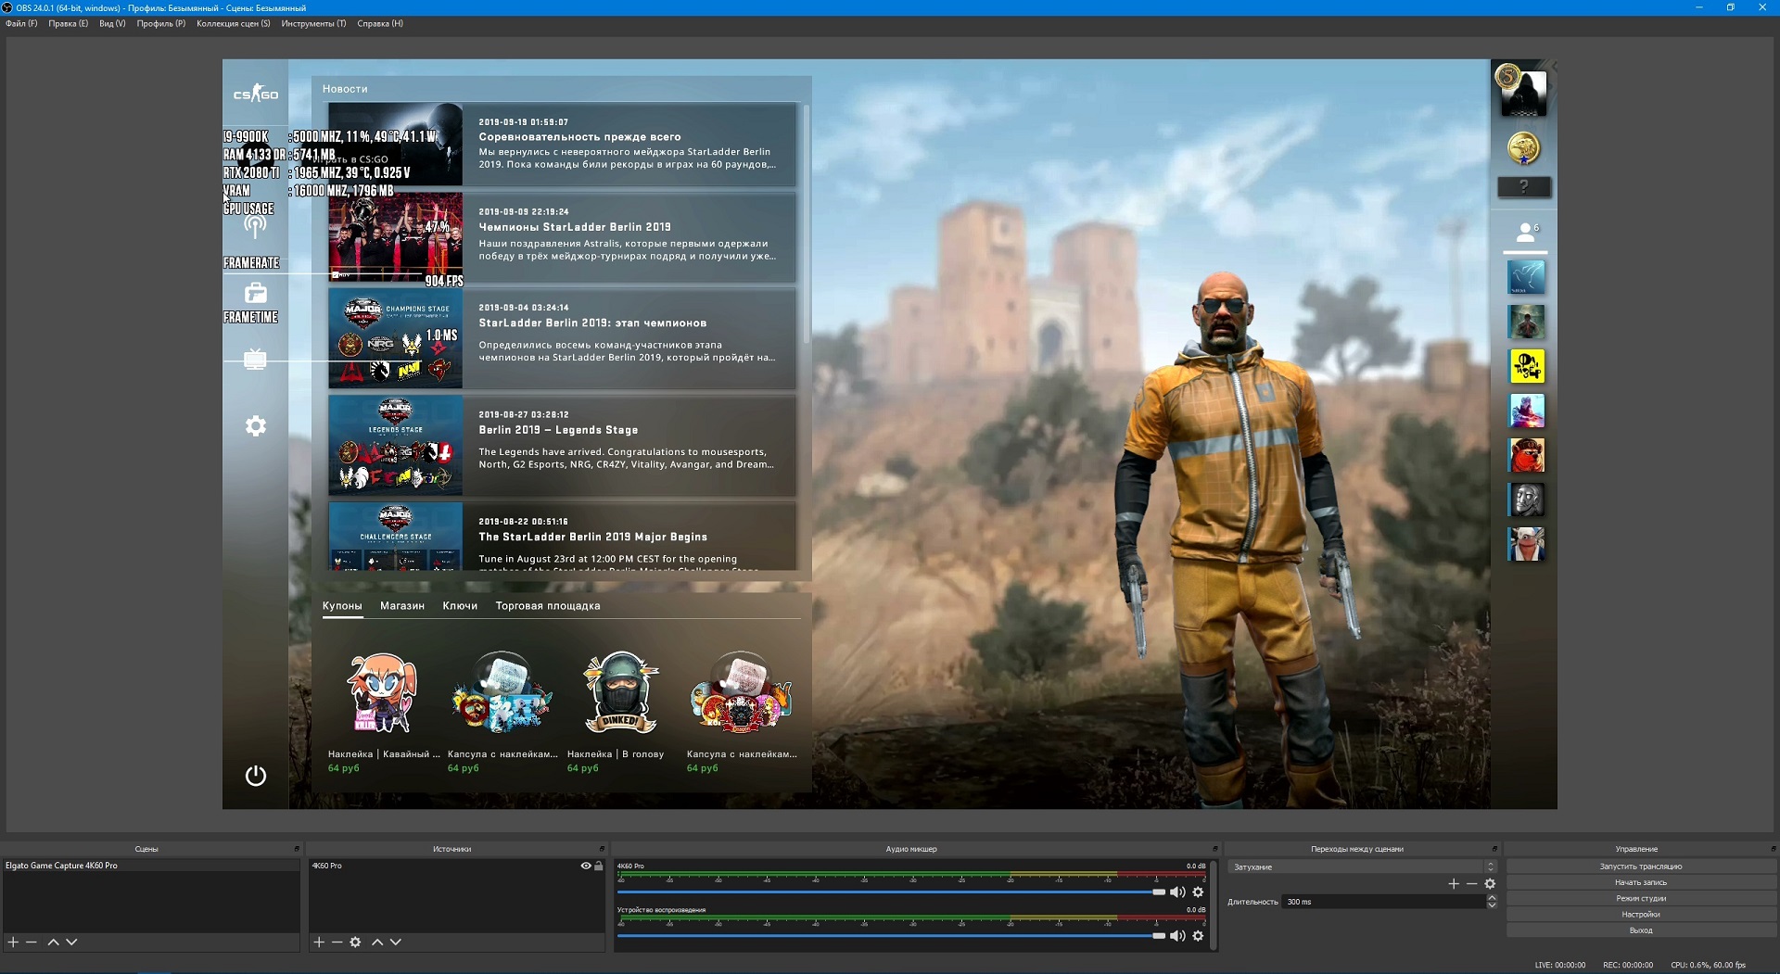Click the player profile avatar in preview
This screenshot has height=974, width=1780.
[1523, 92]
